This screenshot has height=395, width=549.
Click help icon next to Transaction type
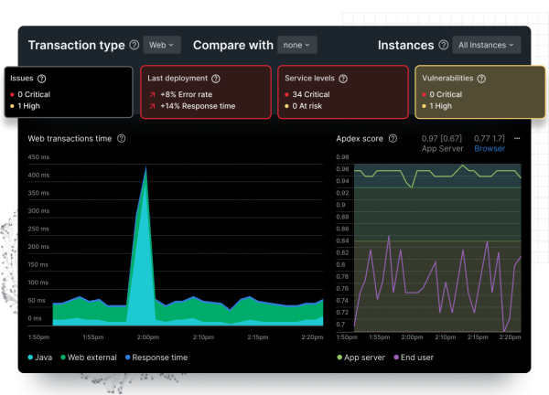point(134,45)
